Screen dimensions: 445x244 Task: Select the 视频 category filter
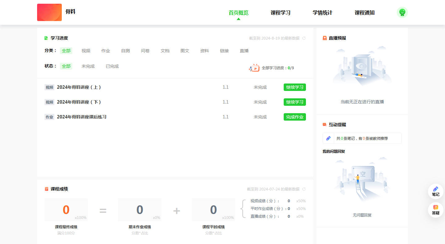[x=86, y=51]
